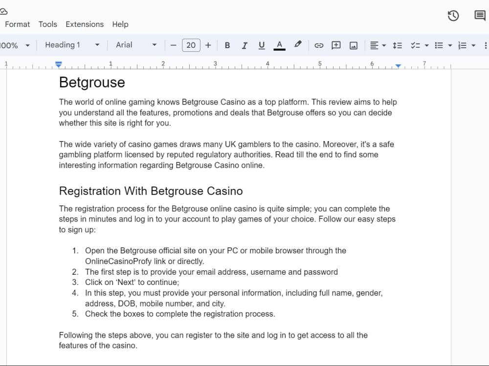Add a comment from toolbar

(x=336, y=45)
